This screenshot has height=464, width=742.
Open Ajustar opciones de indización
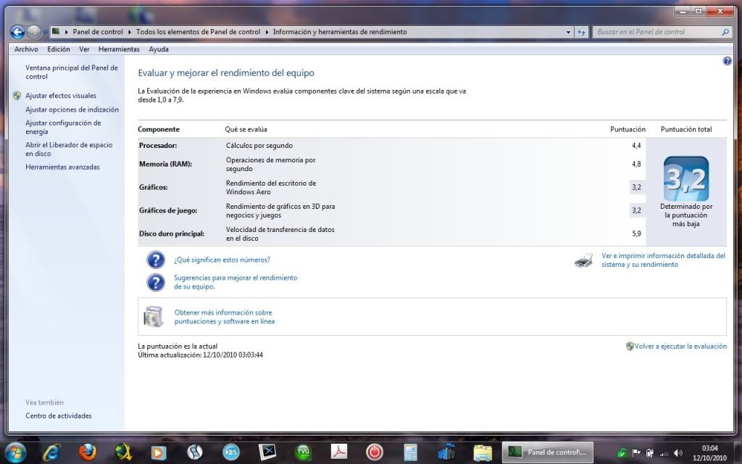72,109
